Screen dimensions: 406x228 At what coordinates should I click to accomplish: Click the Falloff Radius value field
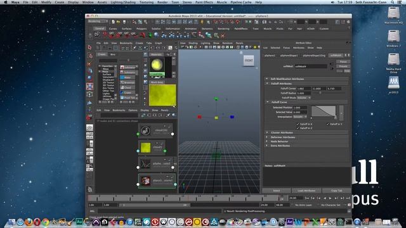(304, 93)
